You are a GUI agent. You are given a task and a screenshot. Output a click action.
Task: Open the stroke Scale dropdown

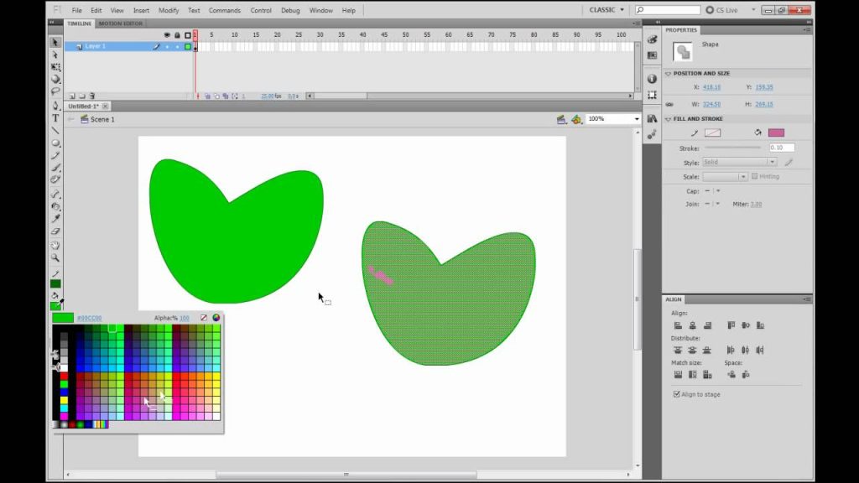[x=725, y=176]
